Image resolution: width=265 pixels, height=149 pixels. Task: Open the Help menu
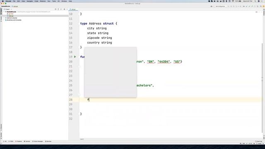tap(70, 1)
